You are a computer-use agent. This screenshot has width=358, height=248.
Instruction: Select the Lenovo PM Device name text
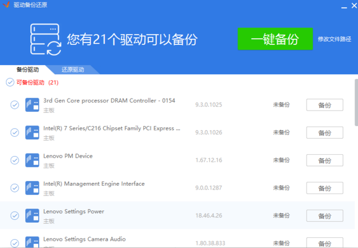(68, 156)
